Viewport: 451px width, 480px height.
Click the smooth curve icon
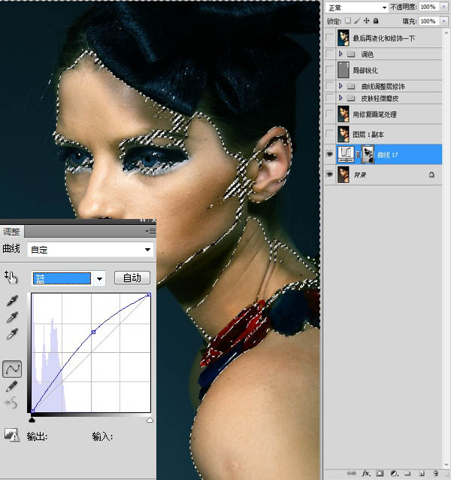click(11, 403)
